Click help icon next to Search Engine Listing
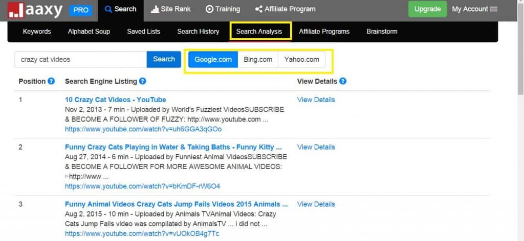 pos(142,81)
